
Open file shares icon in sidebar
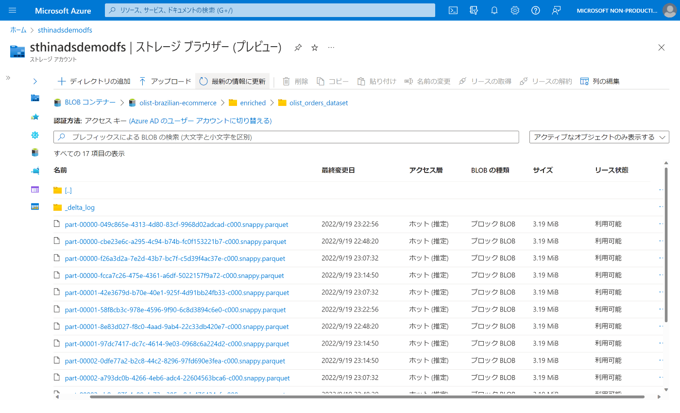coord(35,171)
